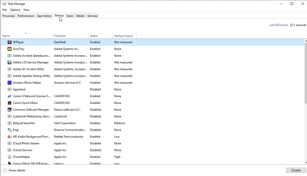Switch to the App history tab
Viewport: 307px width, 176px height.
click(x=44, y=16)
